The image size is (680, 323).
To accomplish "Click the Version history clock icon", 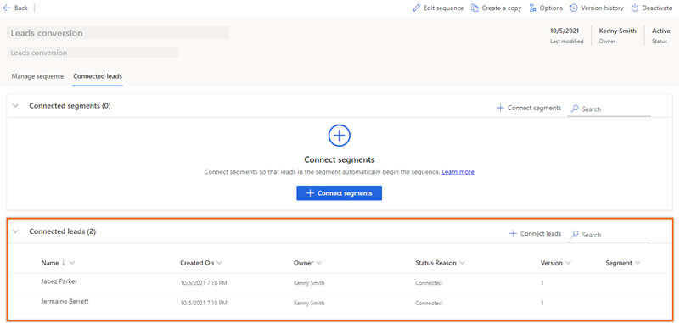I will (x=574, y=8).
